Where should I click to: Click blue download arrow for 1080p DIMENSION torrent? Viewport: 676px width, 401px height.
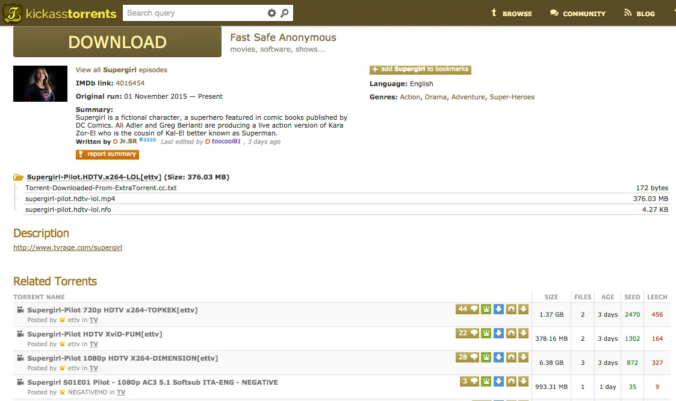click(x=498, y=358)
